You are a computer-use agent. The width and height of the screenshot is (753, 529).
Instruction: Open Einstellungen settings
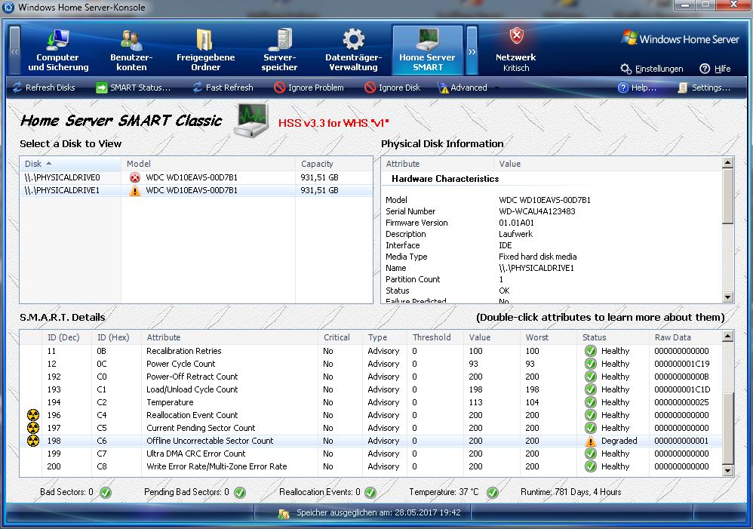tap(652, 69)
